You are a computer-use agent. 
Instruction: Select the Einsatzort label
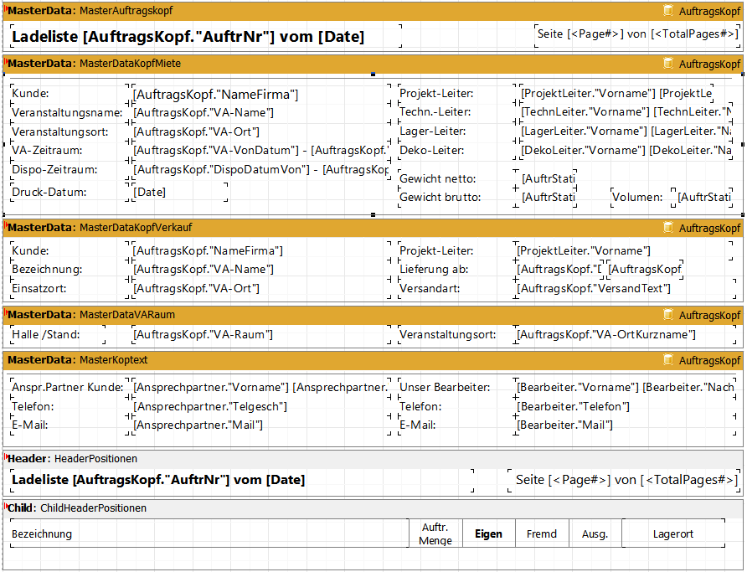[70, 289]
